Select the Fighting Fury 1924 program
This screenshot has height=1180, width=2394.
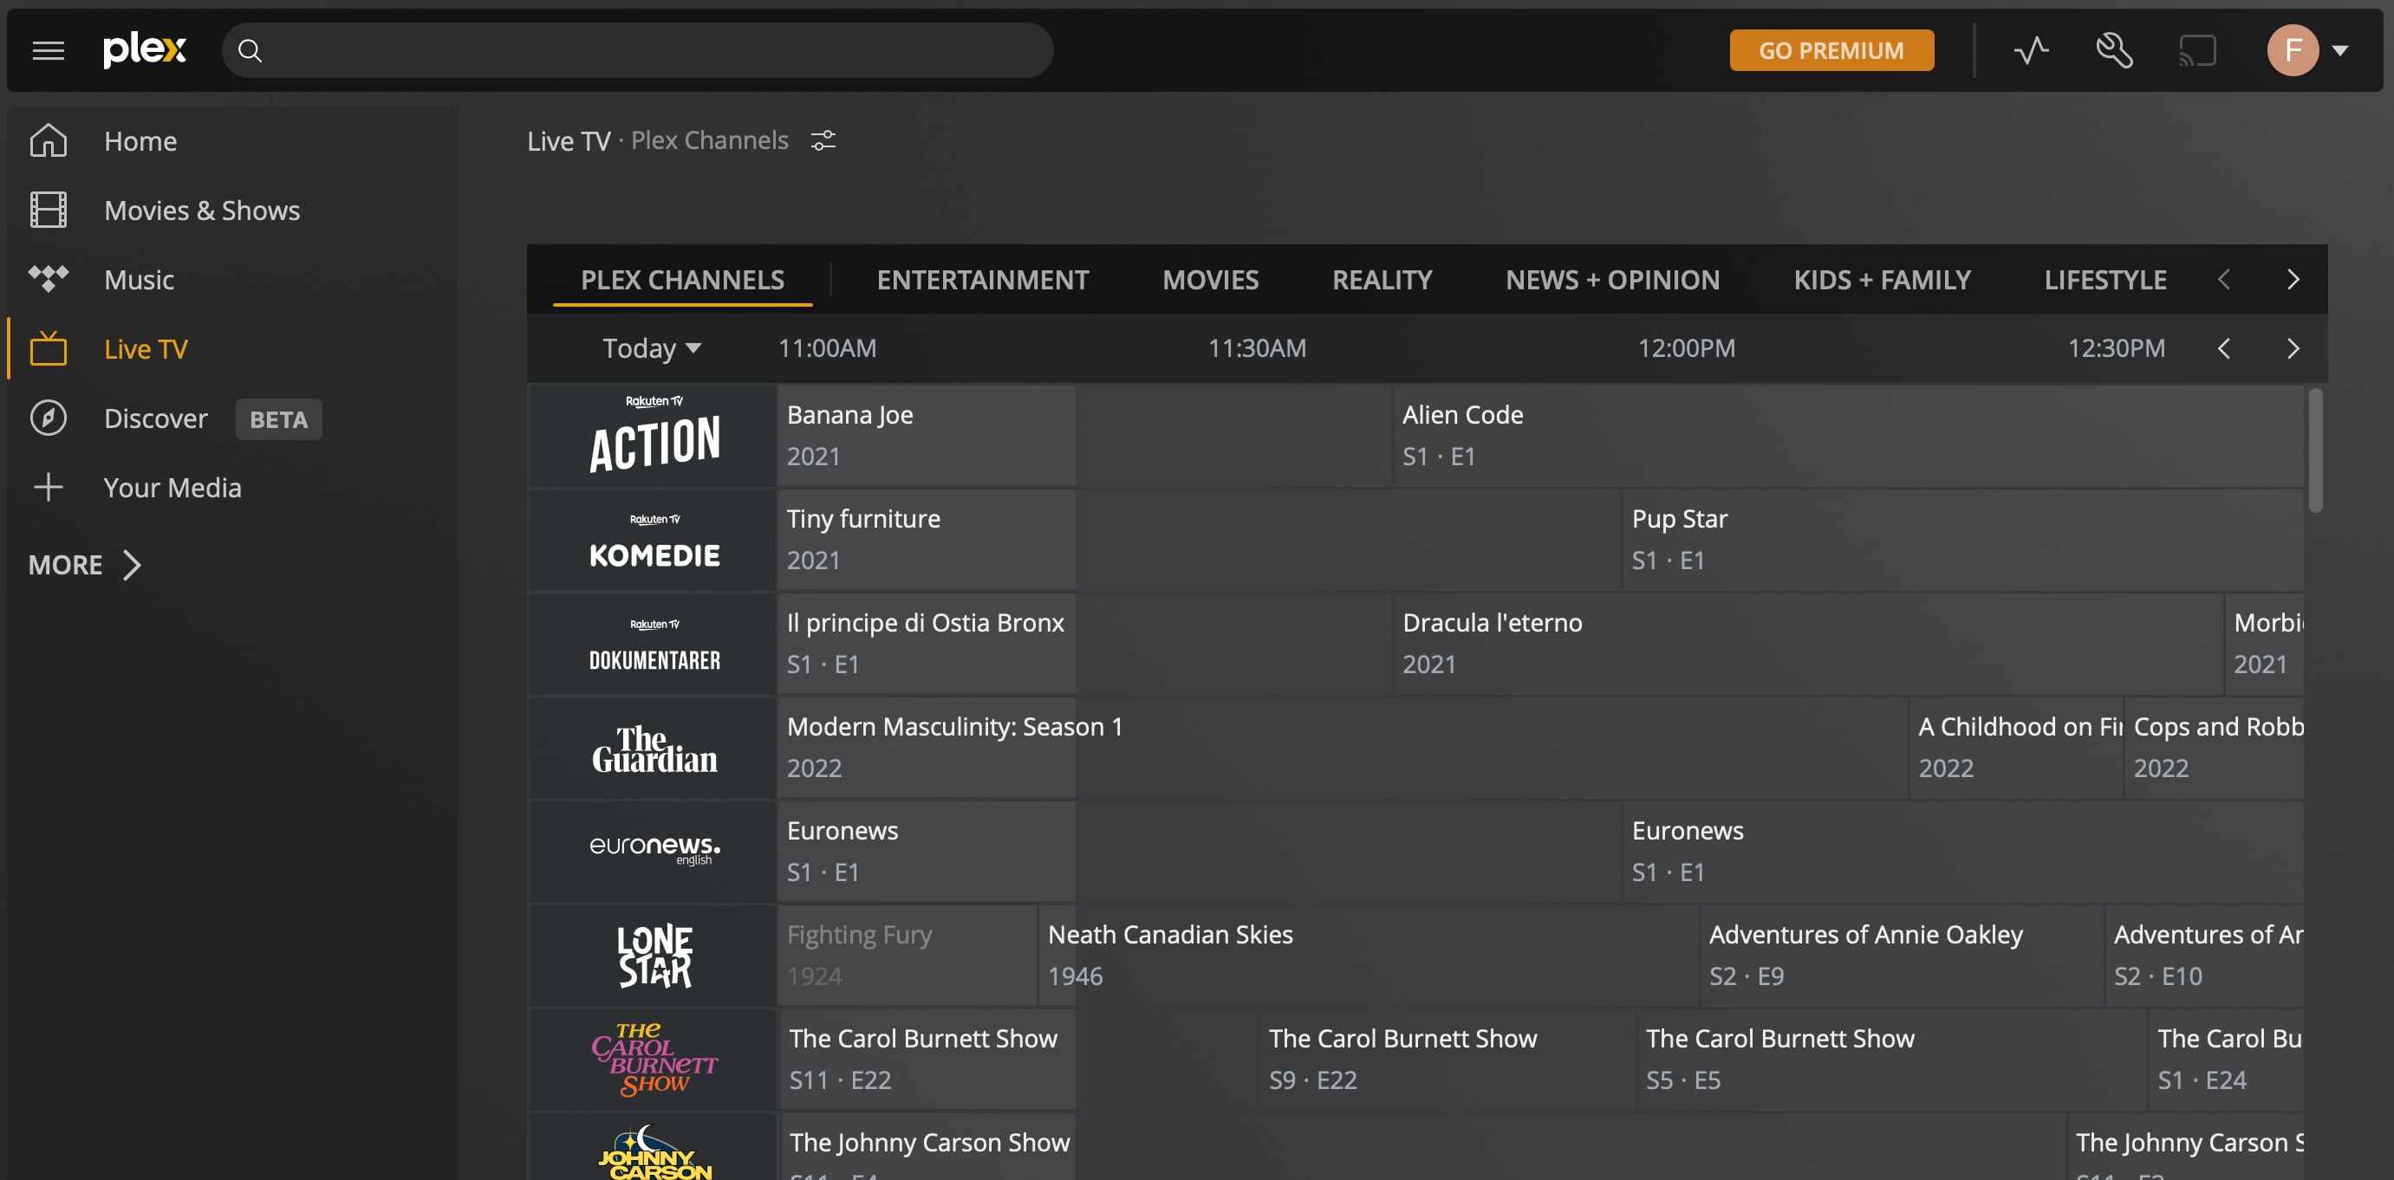click(x=907, y=956)
